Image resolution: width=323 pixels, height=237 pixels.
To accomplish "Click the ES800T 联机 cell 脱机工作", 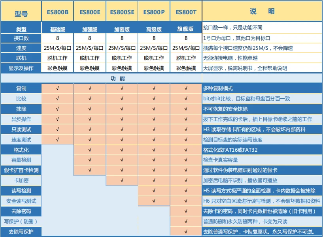I will pyautogui.click(x=186, y=58).
